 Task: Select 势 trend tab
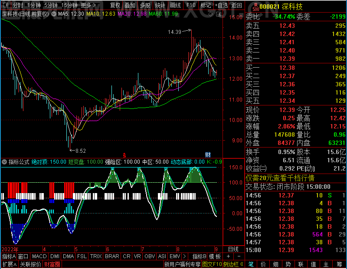coord(288,264)
